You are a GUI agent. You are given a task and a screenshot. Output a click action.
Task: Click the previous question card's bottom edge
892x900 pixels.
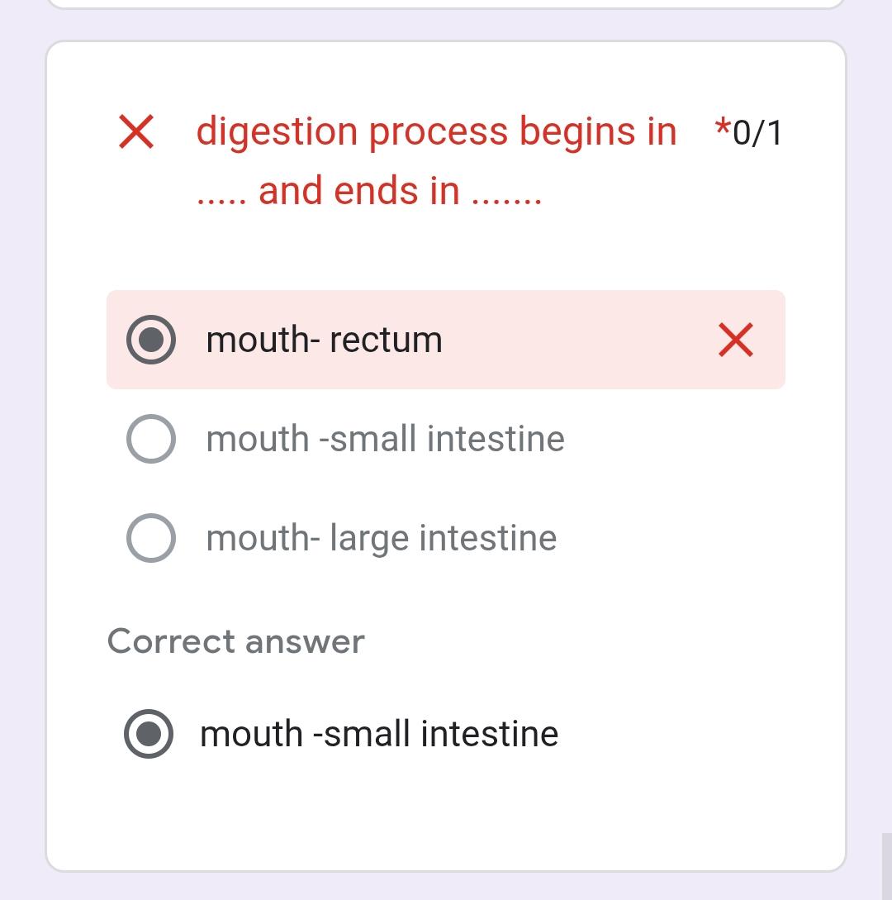(446, 7)
